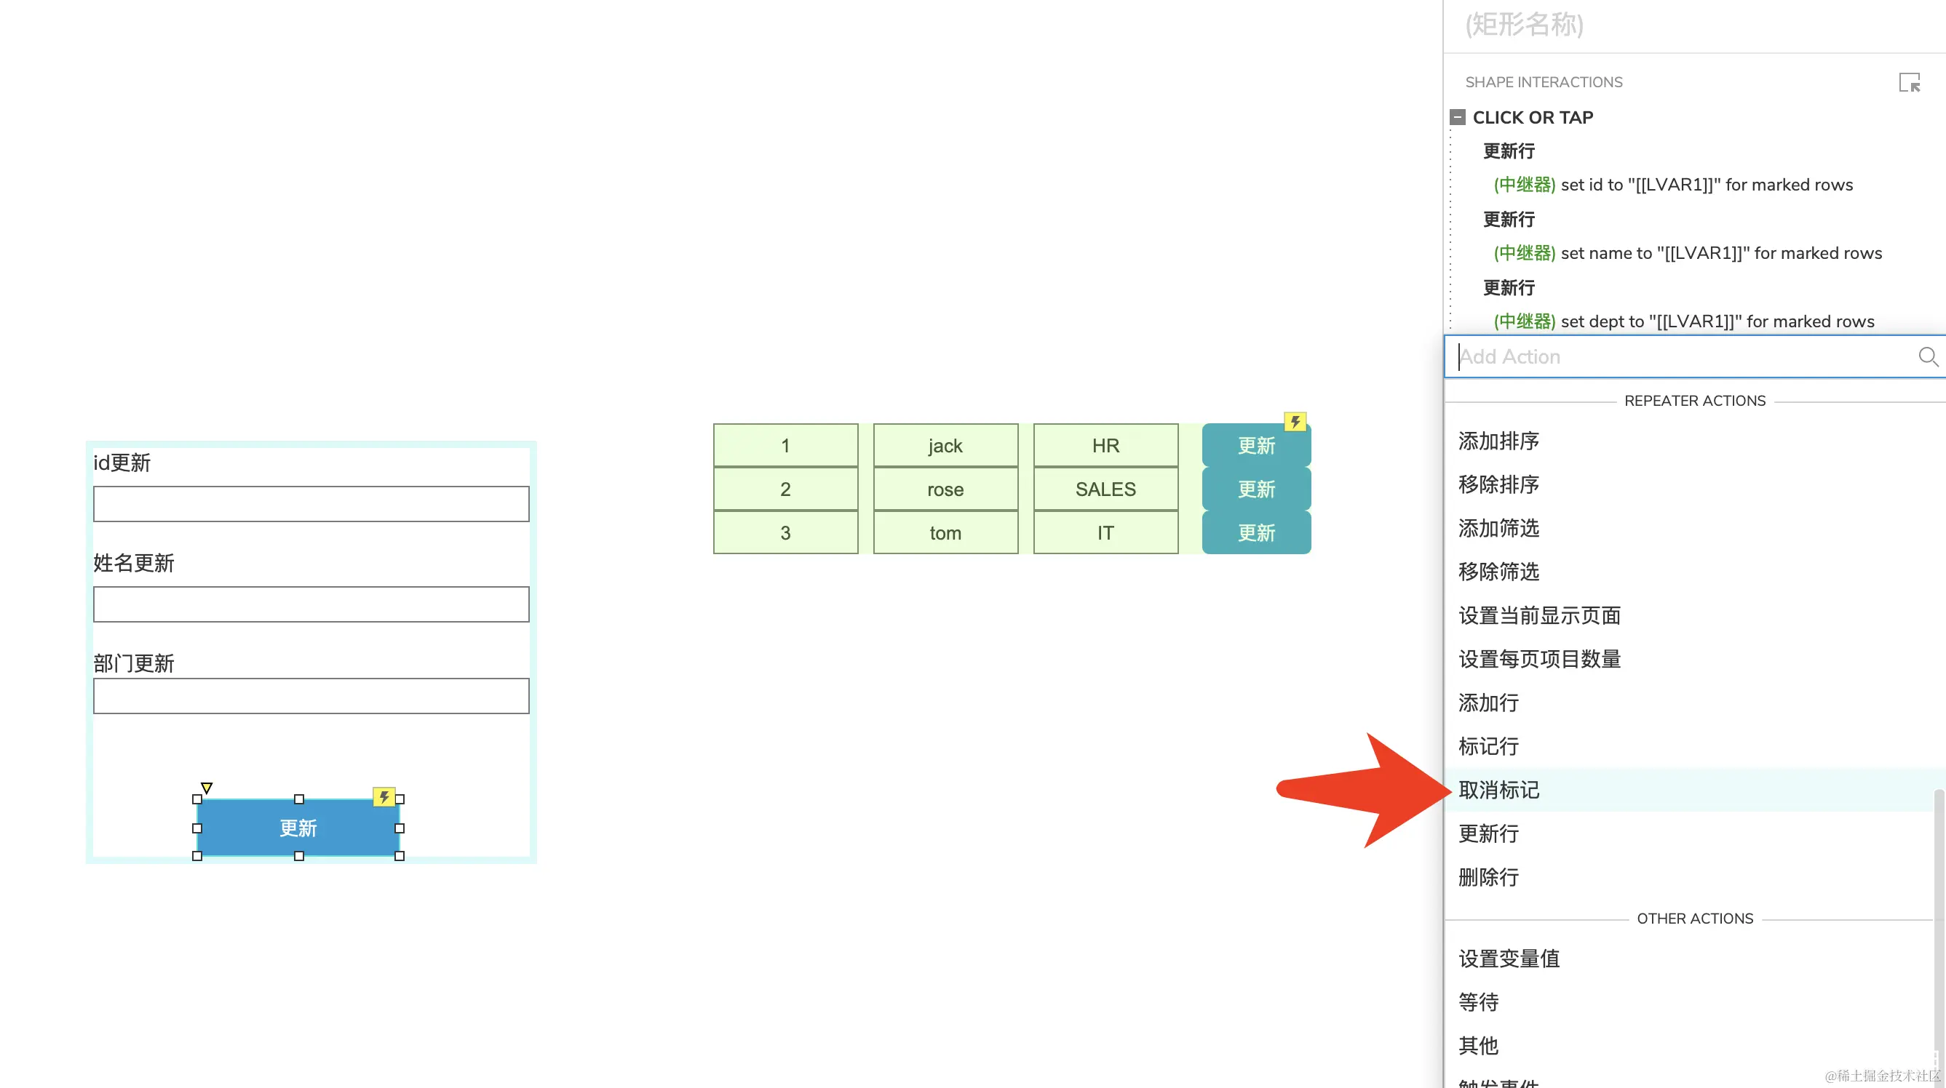
Task: Click the 姓名更新 text field
Action: (311, 604)
